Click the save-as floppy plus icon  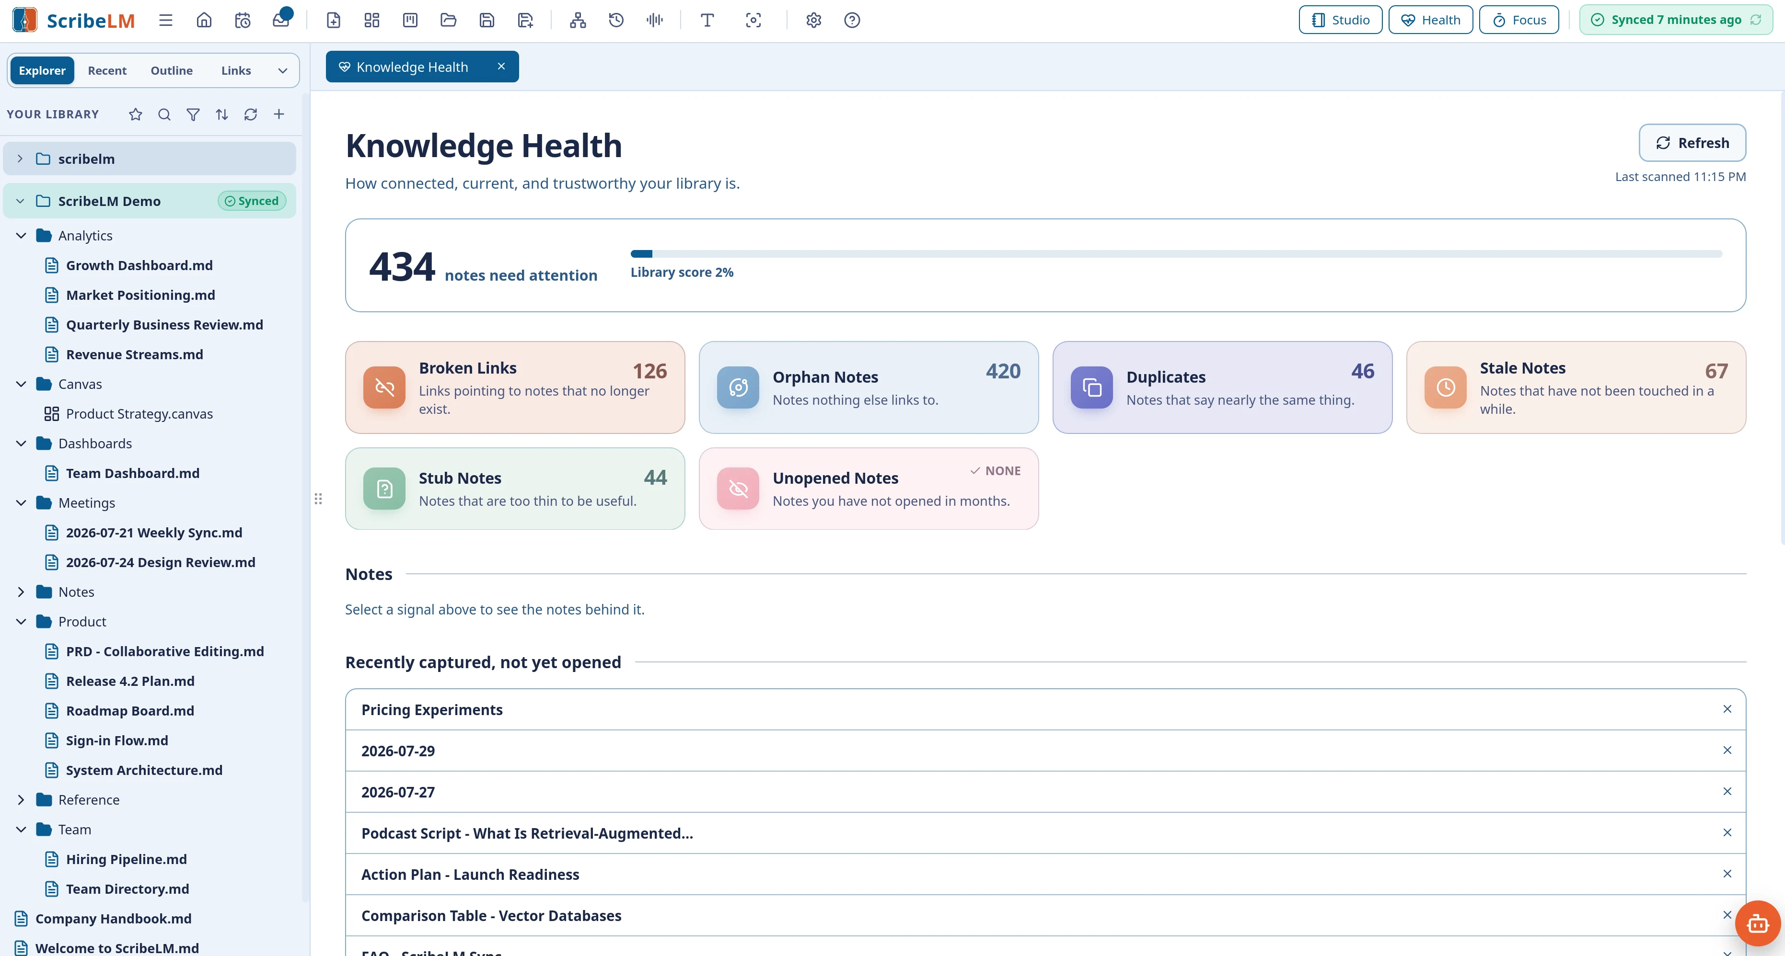coord(525,20)
